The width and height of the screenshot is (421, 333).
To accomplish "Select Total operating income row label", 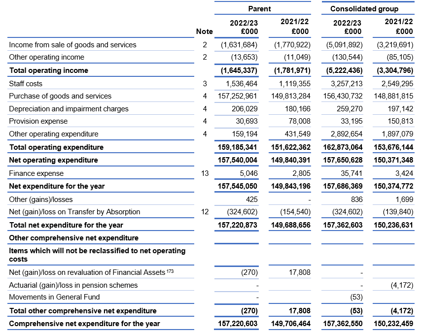I will click(x=49, y=70).
